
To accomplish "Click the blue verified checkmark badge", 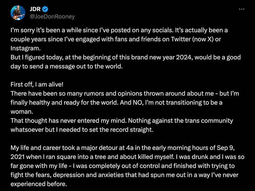I will coord(45,9).
